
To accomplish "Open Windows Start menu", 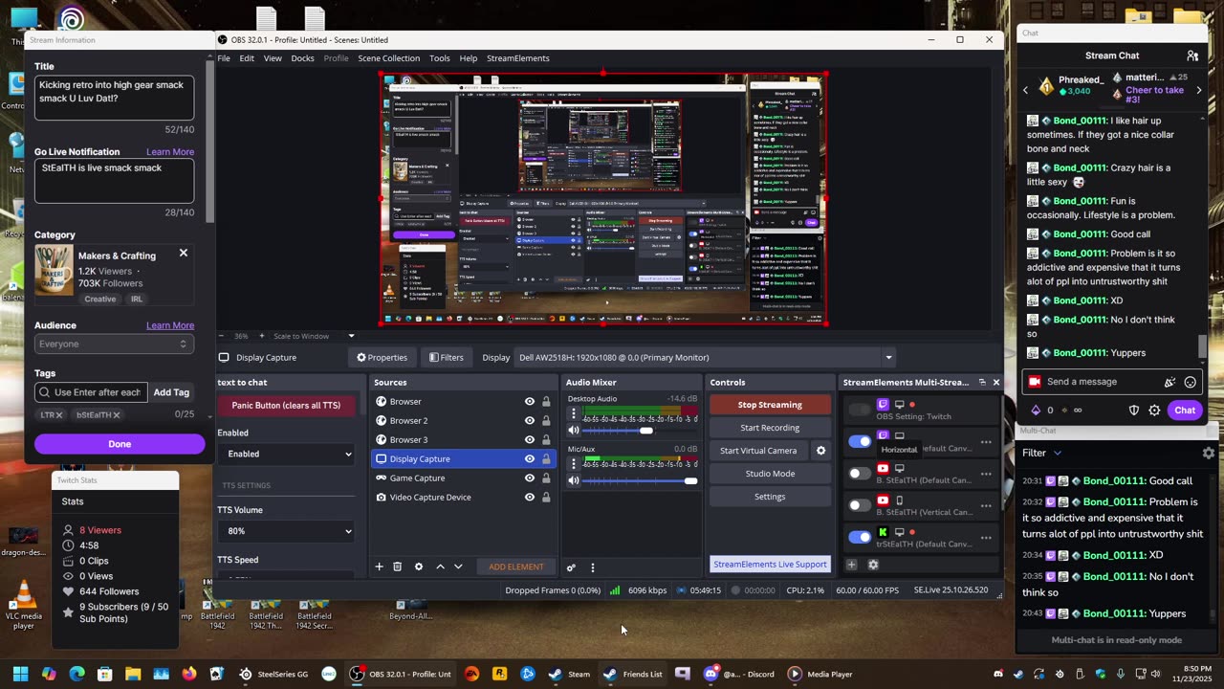I will pyautogui.click(x=20, y=674).
